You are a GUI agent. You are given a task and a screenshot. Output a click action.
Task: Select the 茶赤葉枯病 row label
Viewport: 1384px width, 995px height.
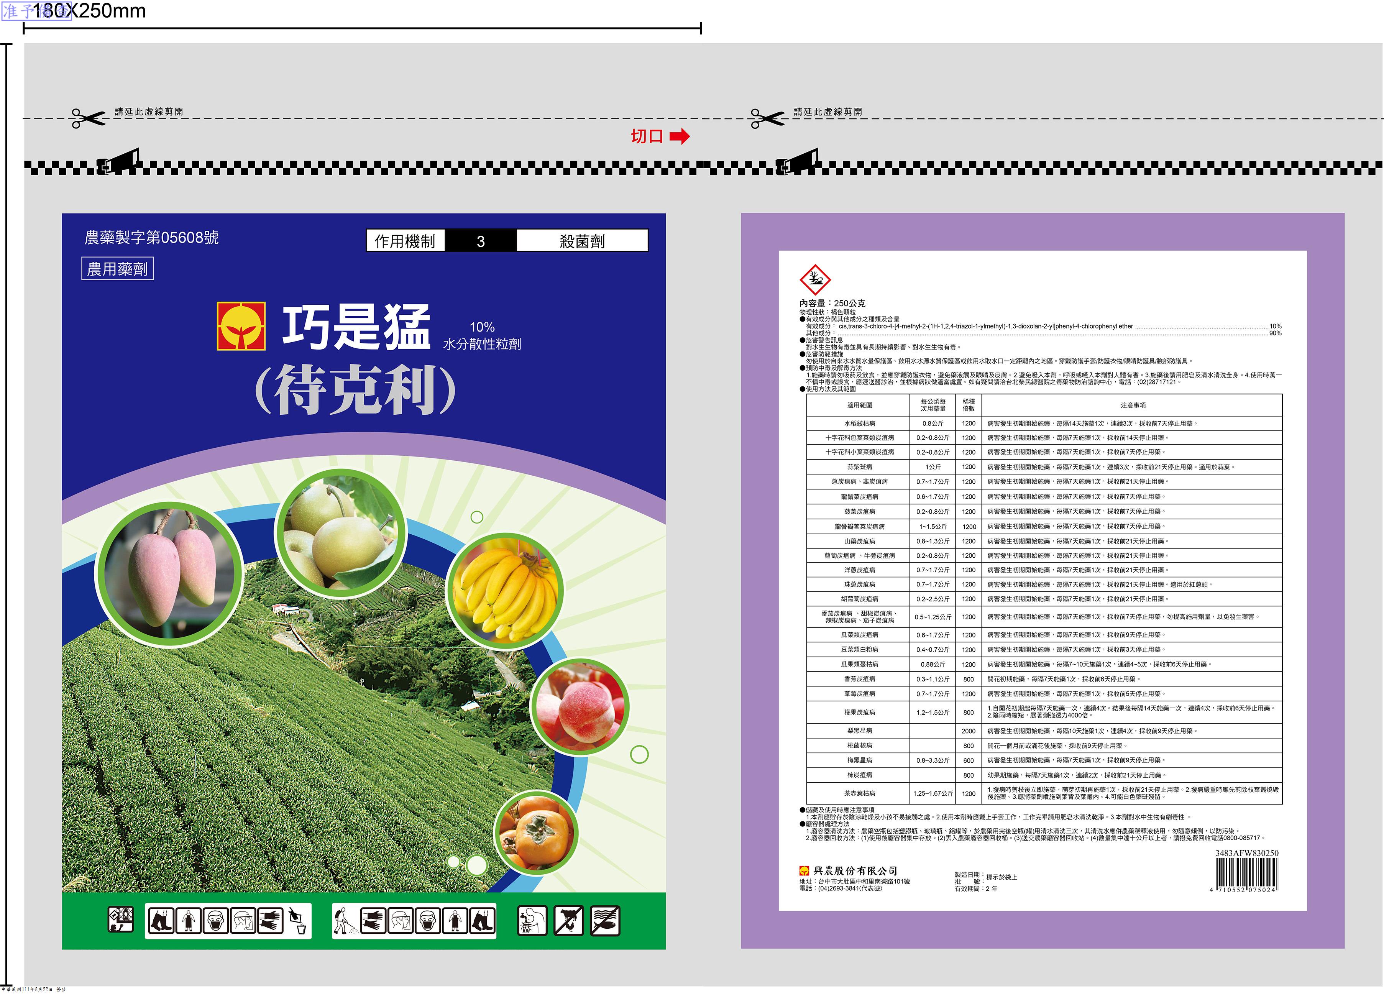pos(859,793)
